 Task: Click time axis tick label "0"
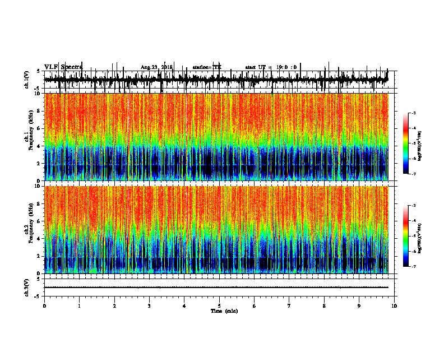tap(44, 306)
